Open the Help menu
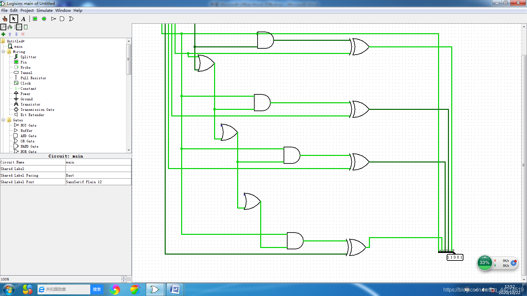527x296 pixels. [x=78, y=11]
